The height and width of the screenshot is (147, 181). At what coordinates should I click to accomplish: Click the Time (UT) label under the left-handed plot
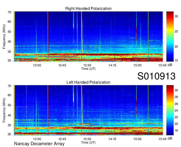88,142
